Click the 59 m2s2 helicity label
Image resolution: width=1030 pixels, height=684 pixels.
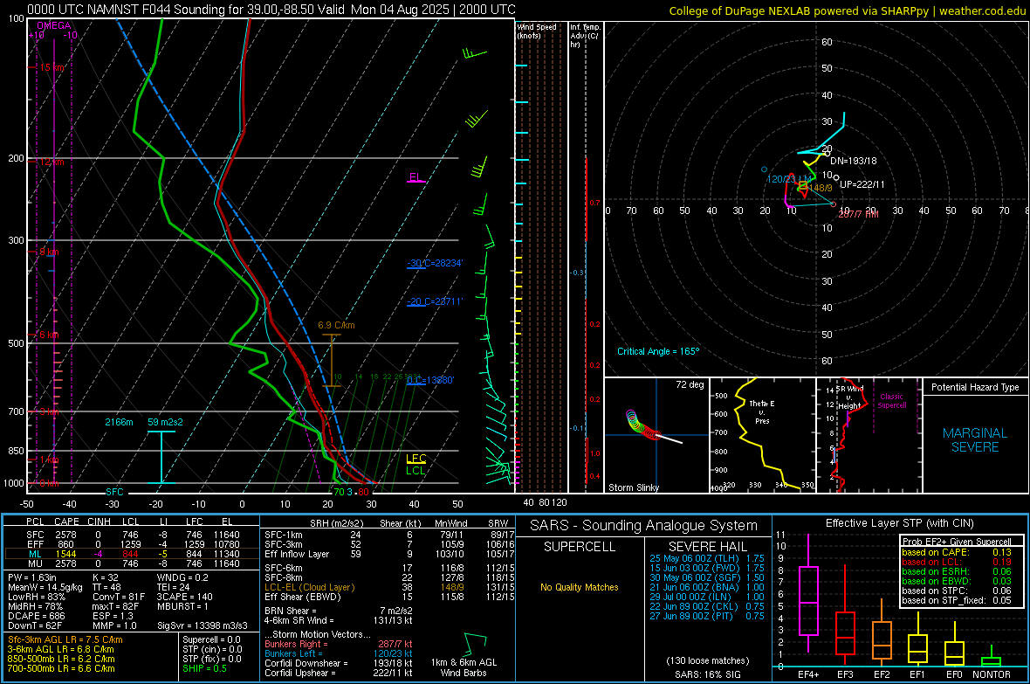click(166, 422)
